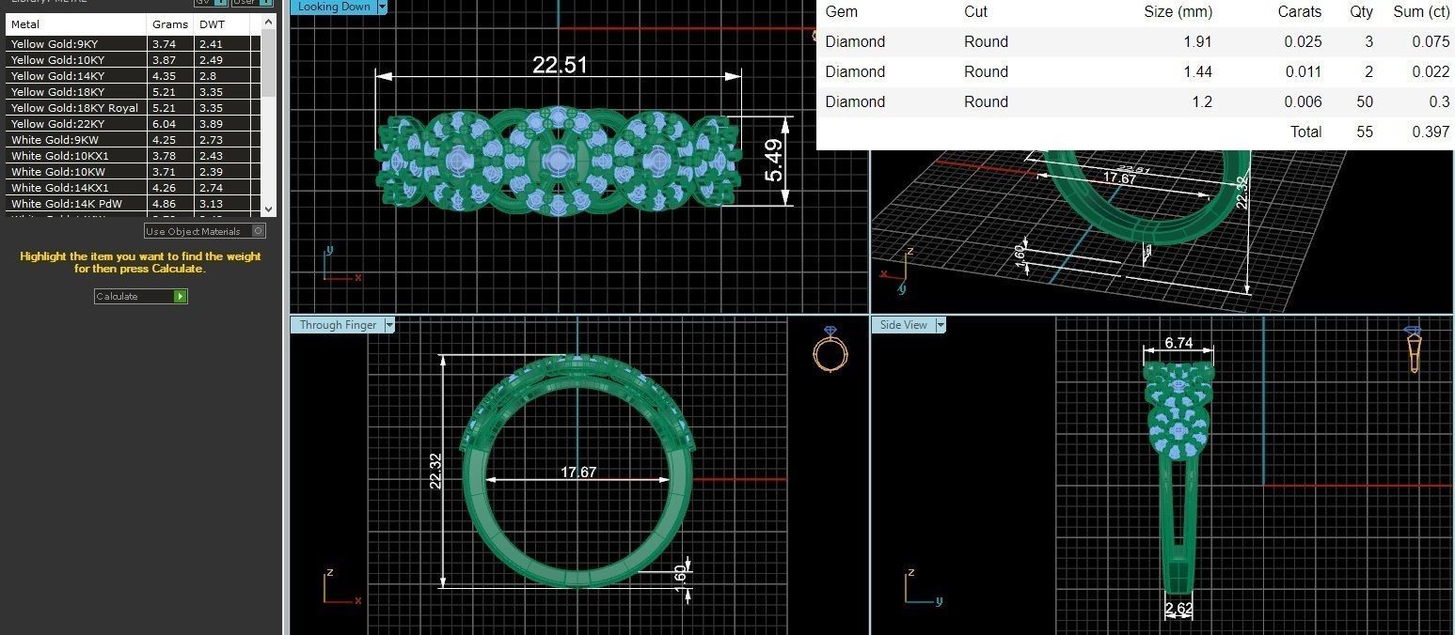Select the White Gold:10KW row
Image resolution: width=1455 pixels, height=635 pixels.
point(133,172)
